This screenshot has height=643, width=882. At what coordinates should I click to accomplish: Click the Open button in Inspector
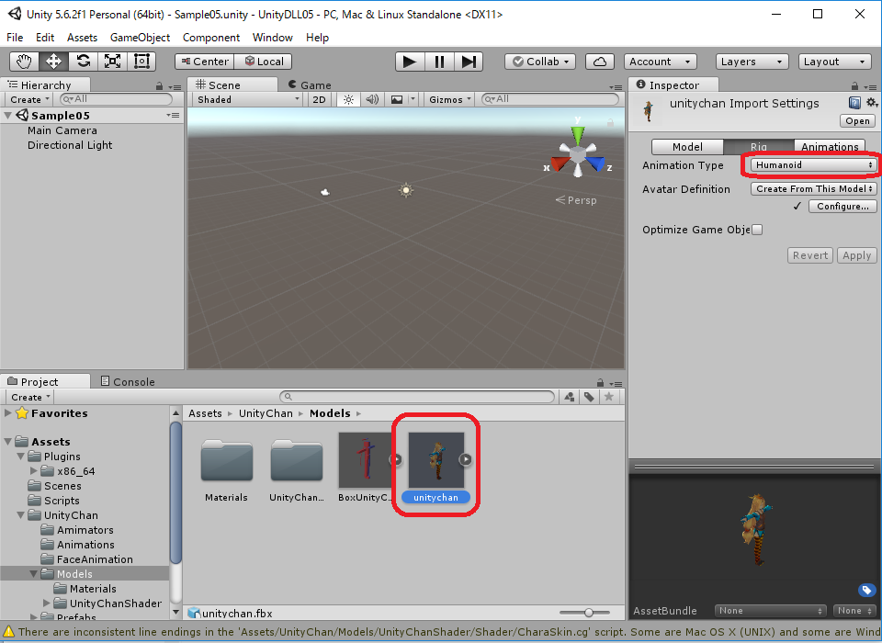pos(857,121)
